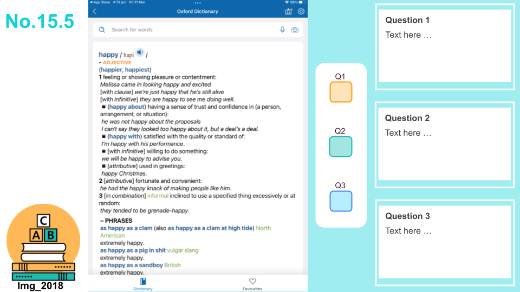Screen dimensions: 520x292
Task: Click the Img_2018 caption
Action: coord(40,286)
